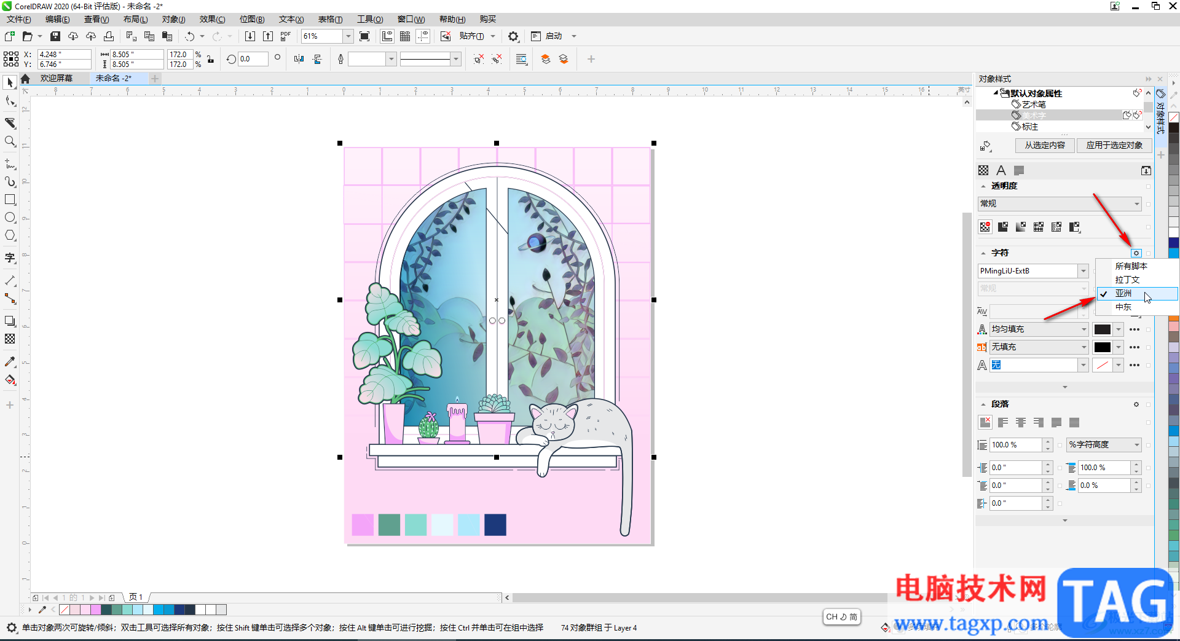Open the 贴齐(T) snap button

(471, 36)
